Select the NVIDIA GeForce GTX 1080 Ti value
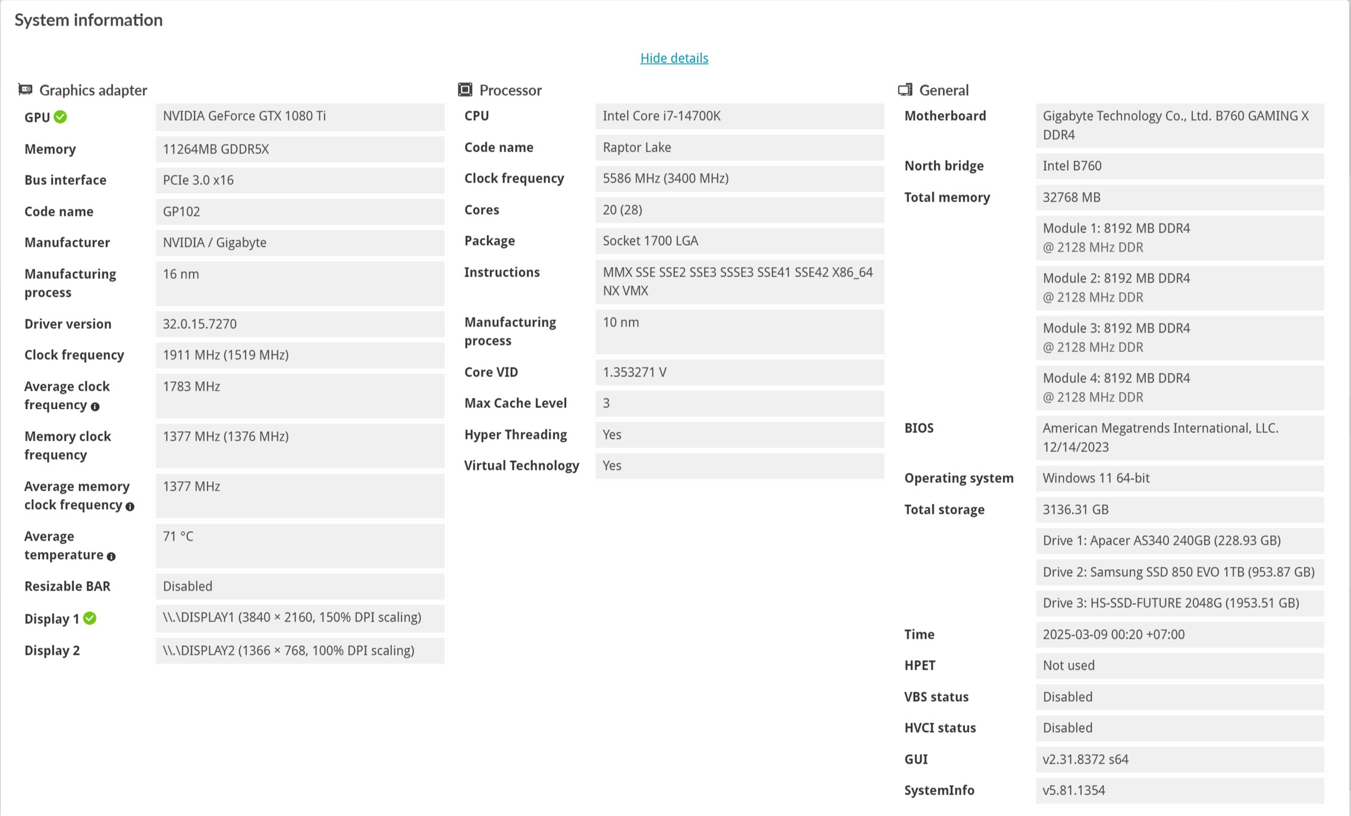The width and height of the screenshot is (1351, 816). coord(300,117)
